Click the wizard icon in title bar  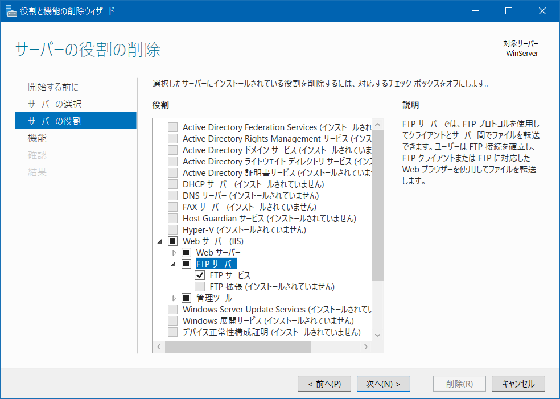(x=11, y=11)
